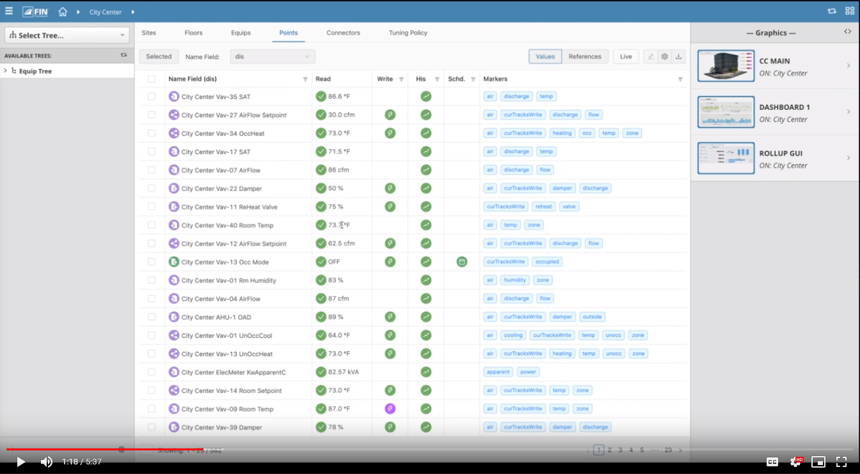Switch to the Sites tab

[x=149, y=33]
